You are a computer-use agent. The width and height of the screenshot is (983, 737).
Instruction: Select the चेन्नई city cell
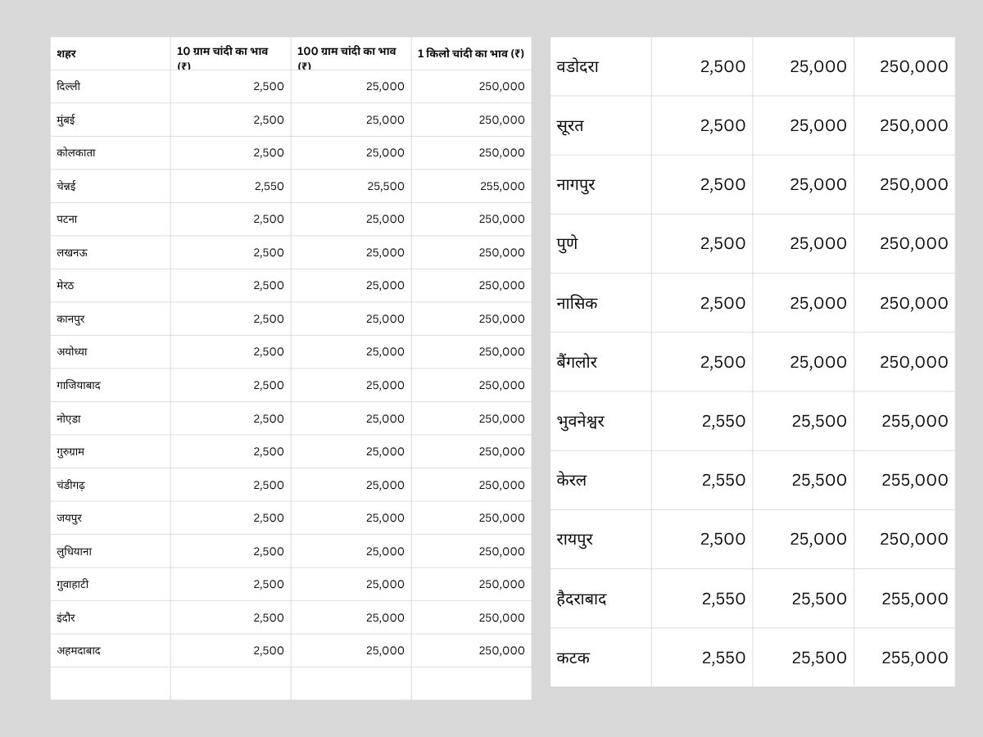coord(66,187)
